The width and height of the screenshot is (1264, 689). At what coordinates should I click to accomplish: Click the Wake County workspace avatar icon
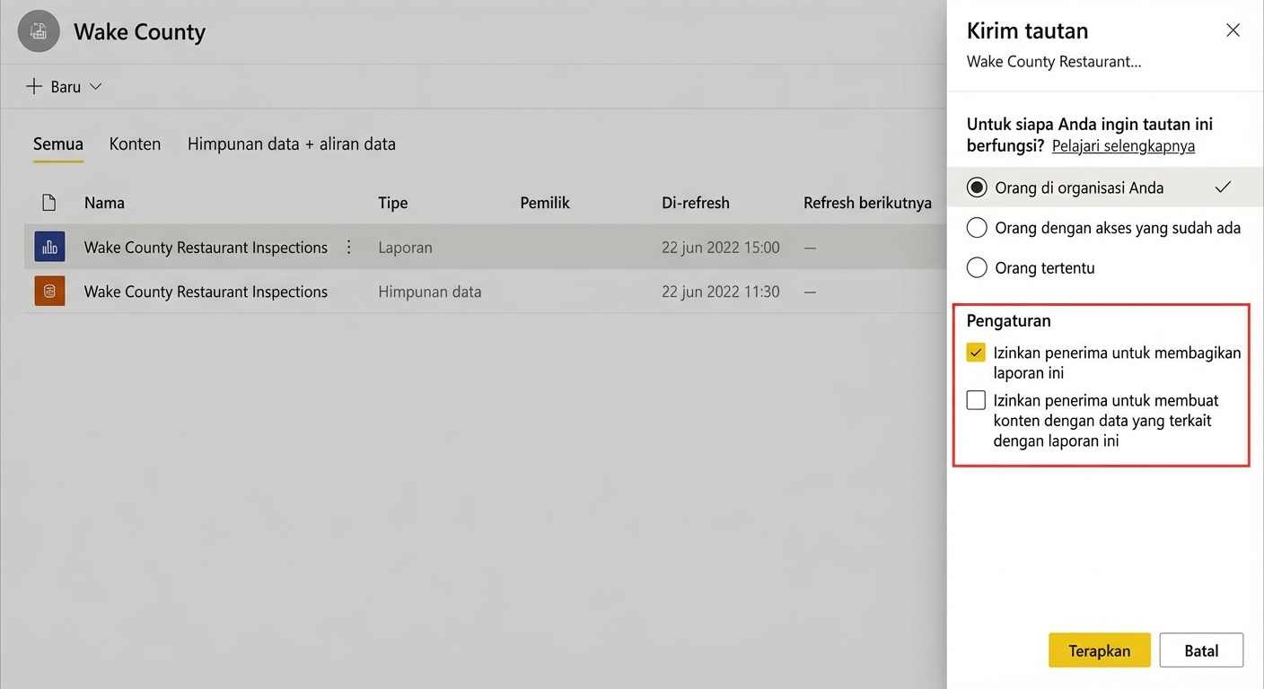(39, 32)
